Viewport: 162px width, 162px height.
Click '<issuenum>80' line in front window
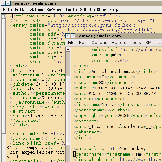click(103, 83)
